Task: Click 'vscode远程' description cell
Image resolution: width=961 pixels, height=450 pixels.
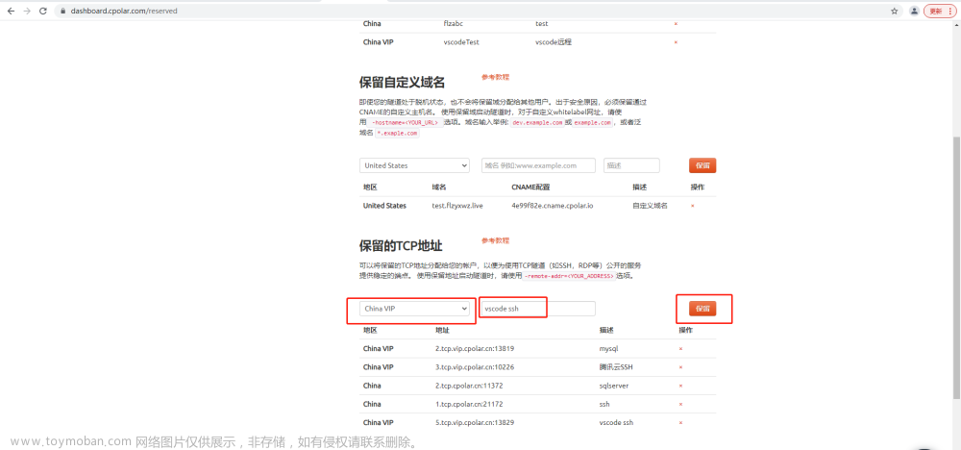Action: click(554, 42)
